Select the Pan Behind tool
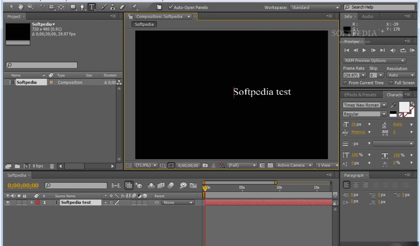Screen dimensions: 420x246 pos(62,7)
